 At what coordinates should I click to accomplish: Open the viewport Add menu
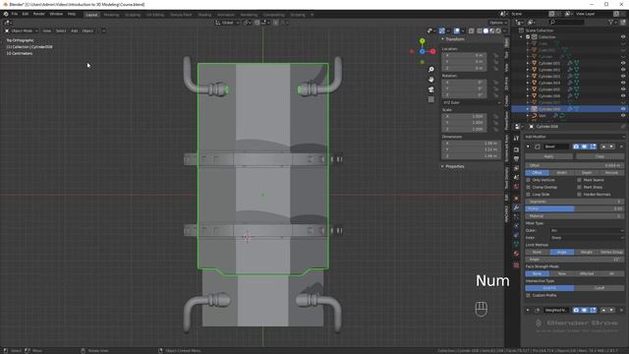click(75, 30)
